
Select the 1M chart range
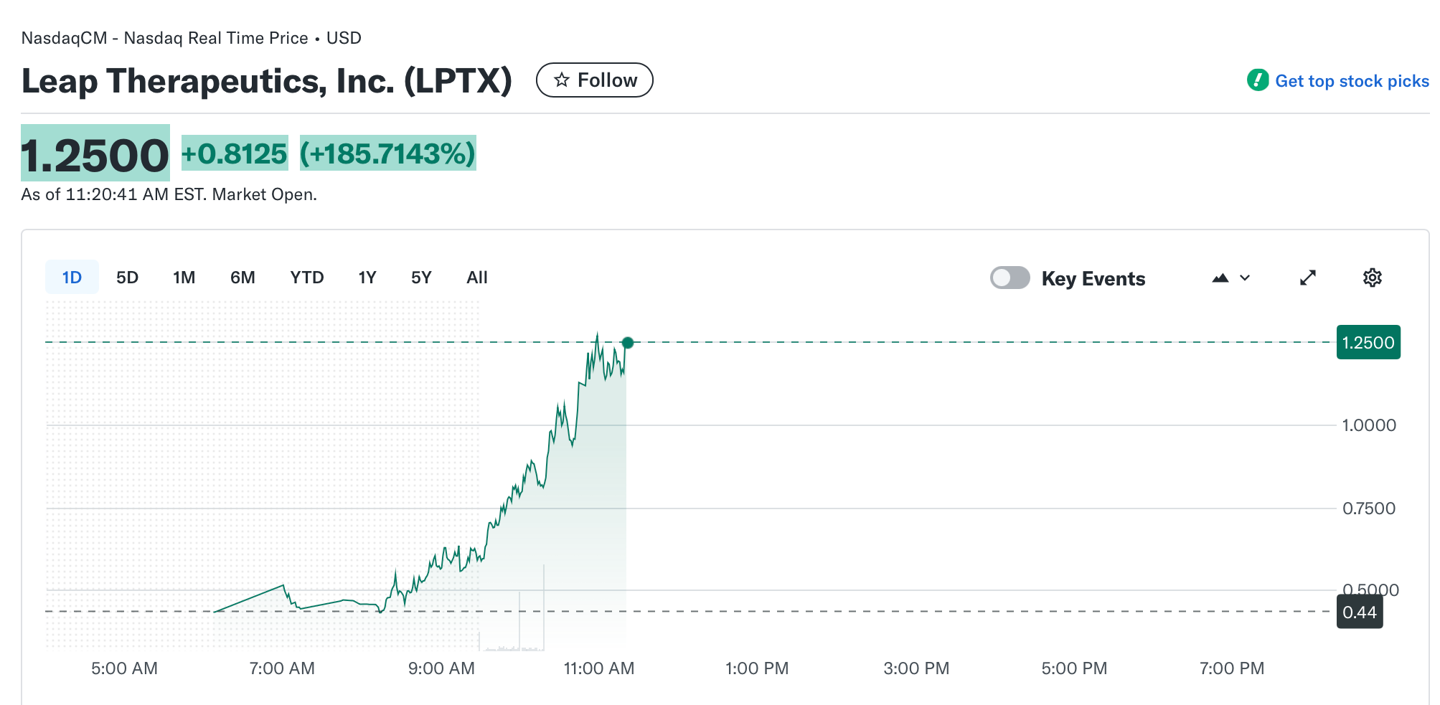(184, 278)
